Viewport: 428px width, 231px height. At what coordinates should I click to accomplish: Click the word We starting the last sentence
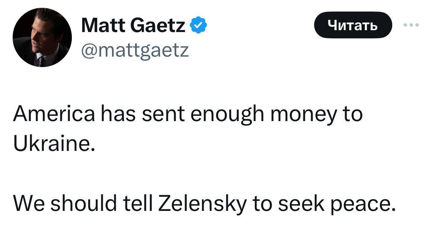pyautogui.click(x=29, y=204)
